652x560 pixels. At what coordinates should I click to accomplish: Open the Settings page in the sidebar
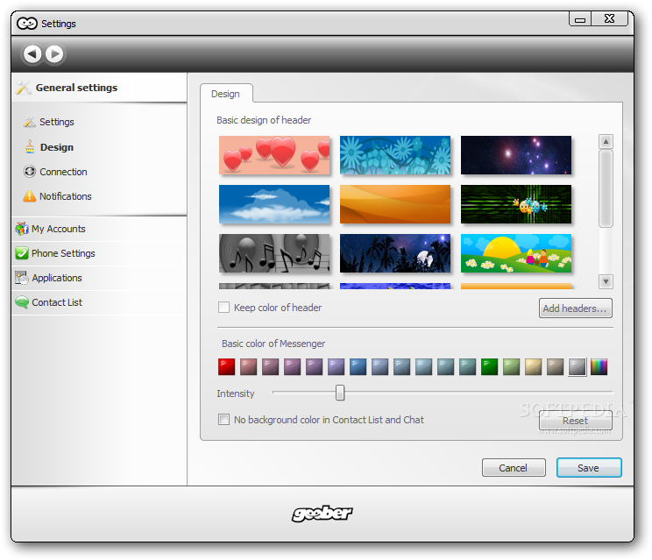point(57,122)
